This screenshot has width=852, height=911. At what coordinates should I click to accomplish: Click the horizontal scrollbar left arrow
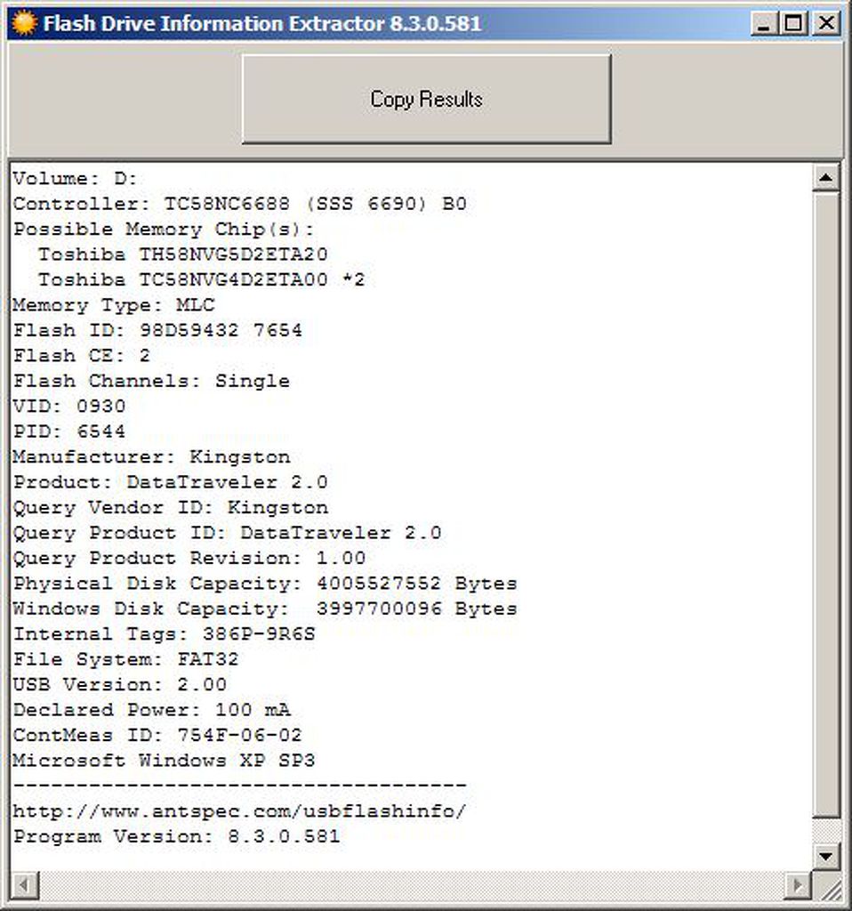pos(24,885)
